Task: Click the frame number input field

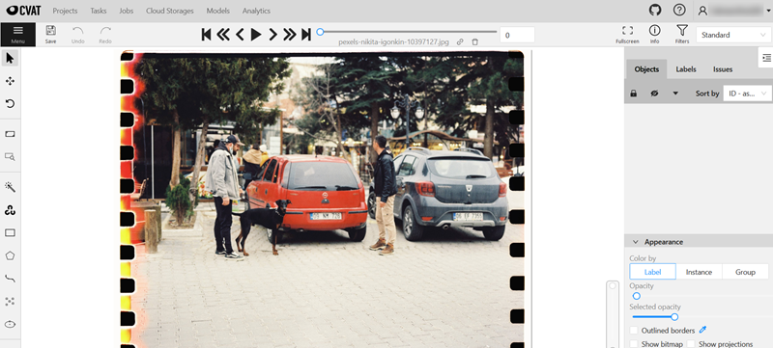Action: click(517, 35)
